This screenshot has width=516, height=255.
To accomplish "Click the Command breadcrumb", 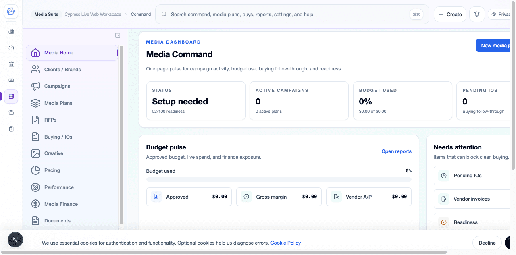I will (141, 14).
